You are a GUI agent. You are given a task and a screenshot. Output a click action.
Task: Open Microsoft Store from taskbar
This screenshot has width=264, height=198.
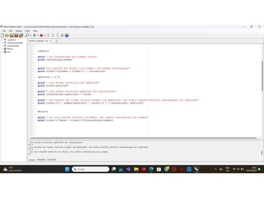point(159,169)
